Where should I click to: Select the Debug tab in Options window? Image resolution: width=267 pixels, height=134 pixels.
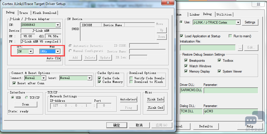pos(207,14)
